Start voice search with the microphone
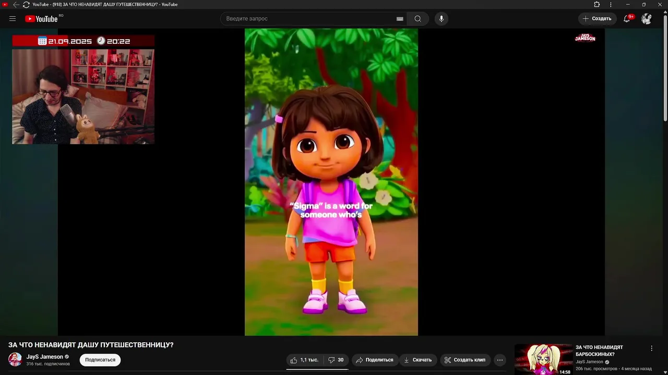Screen dimensions: 668x375 [442, 19]
